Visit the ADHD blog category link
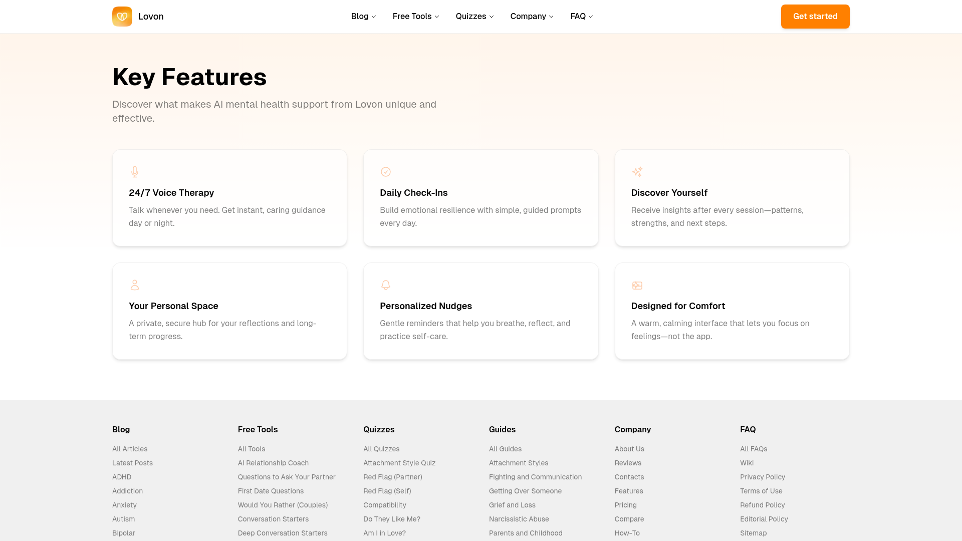The height and width of the screenshot is (541, 962). tap(122, 477)
